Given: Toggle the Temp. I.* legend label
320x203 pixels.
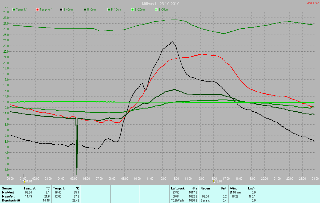Looking at the screenshot, I should point(21,10).
